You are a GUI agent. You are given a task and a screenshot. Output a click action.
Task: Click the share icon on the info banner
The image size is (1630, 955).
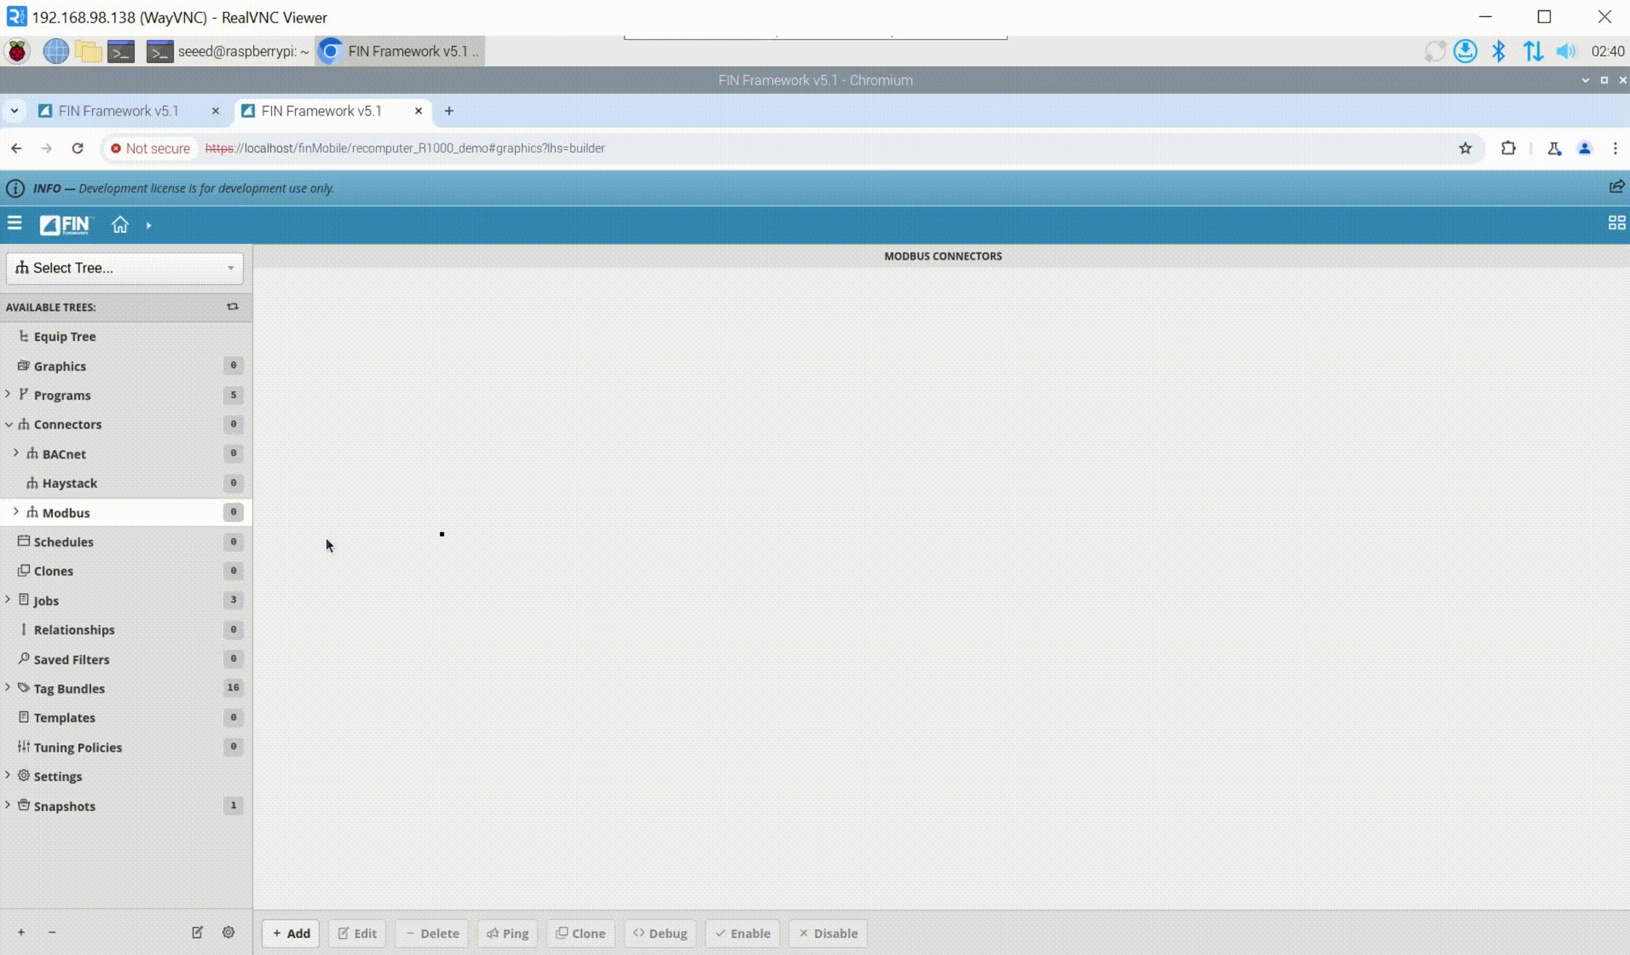pyautogui.click(x=1616, y=187)
